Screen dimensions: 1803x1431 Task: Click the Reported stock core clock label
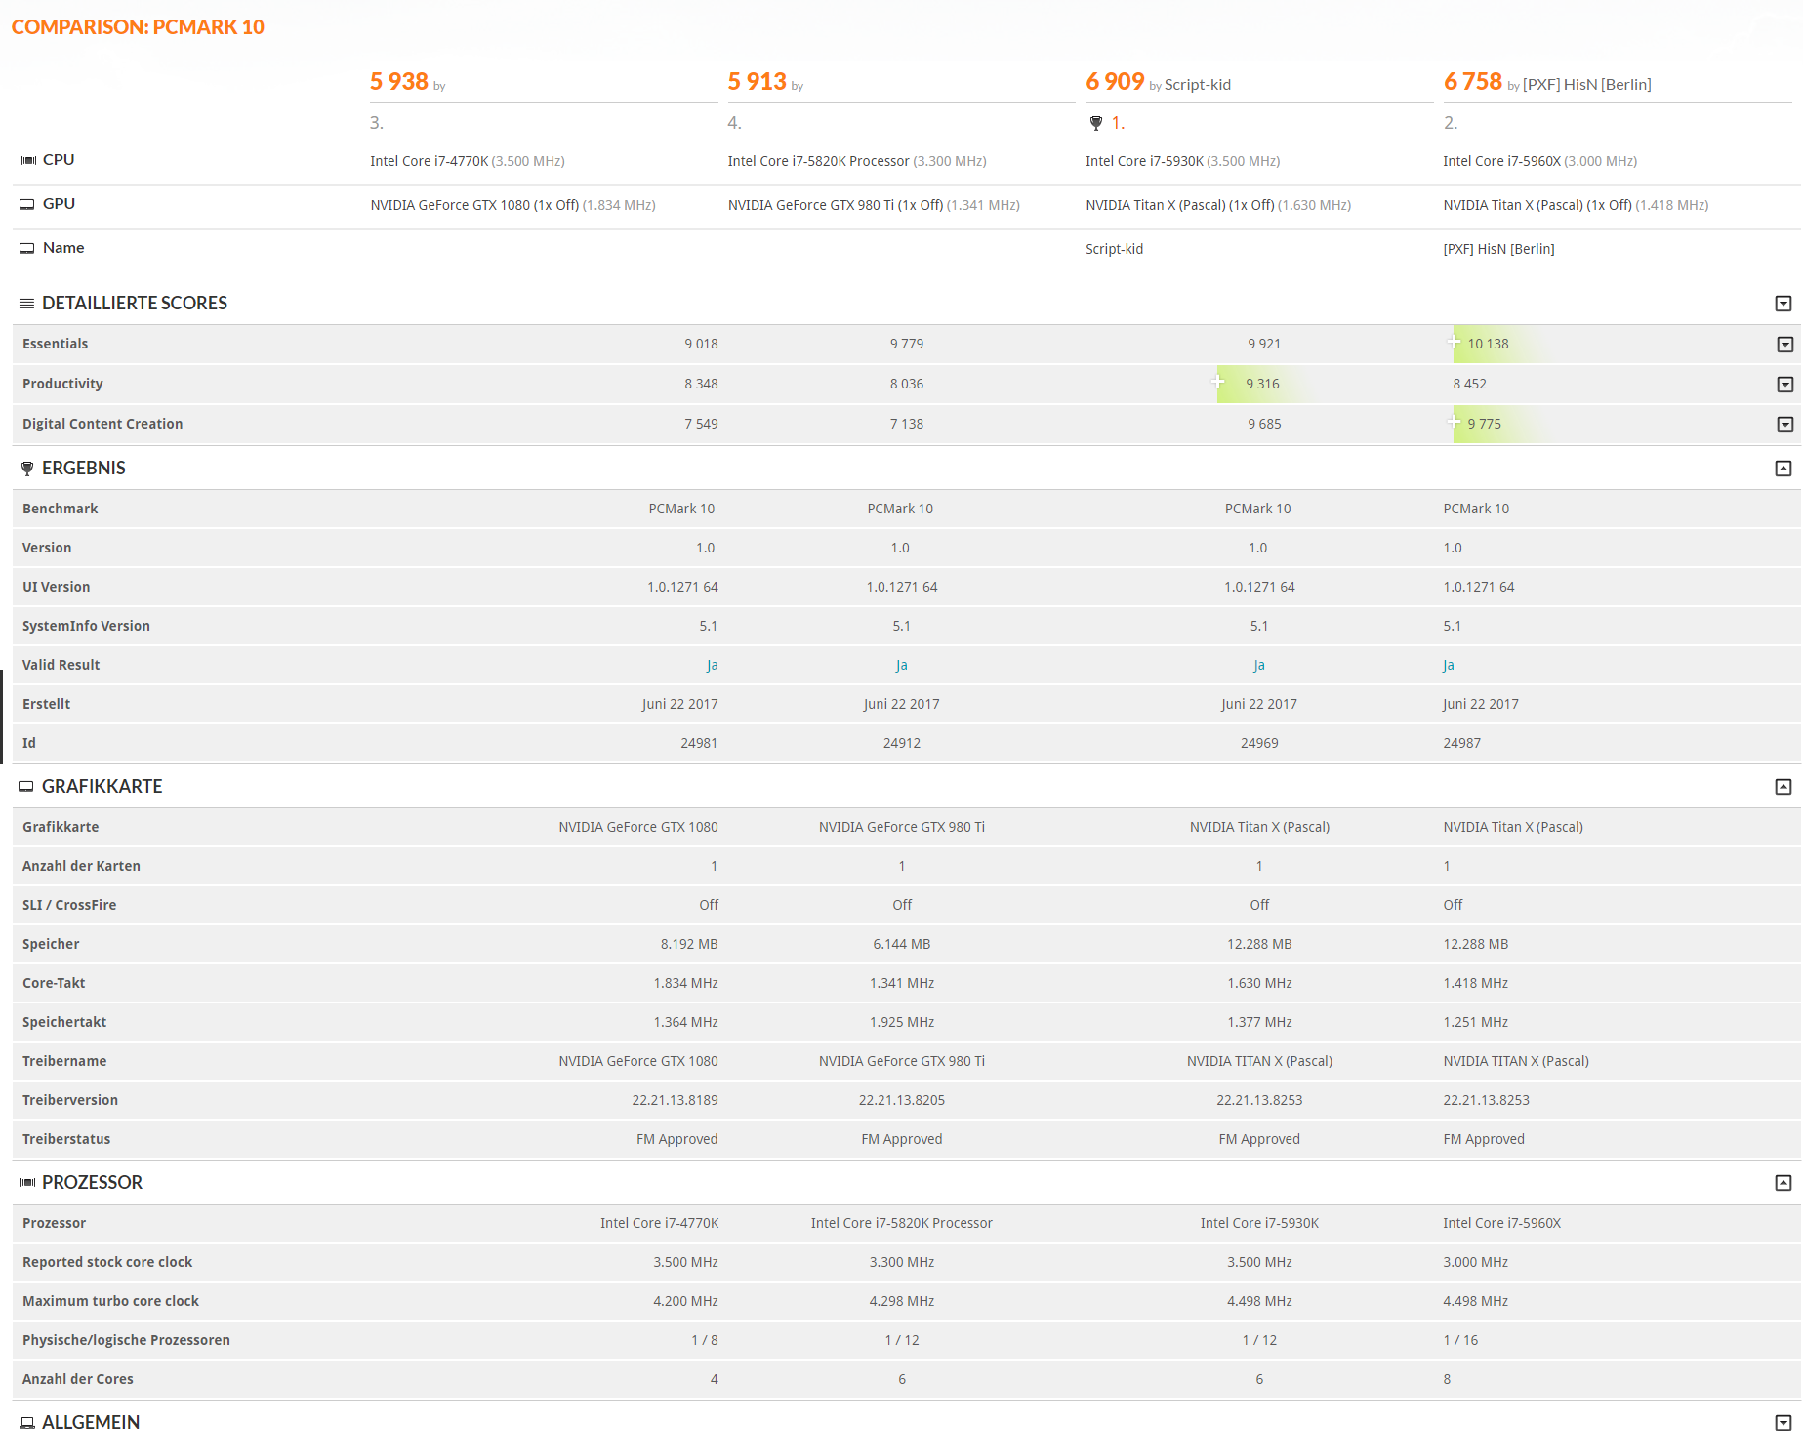point(107,1262)
